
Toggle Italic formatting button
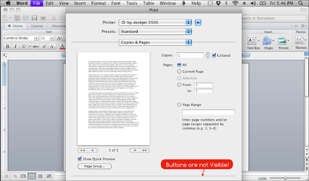pos(15,46)
